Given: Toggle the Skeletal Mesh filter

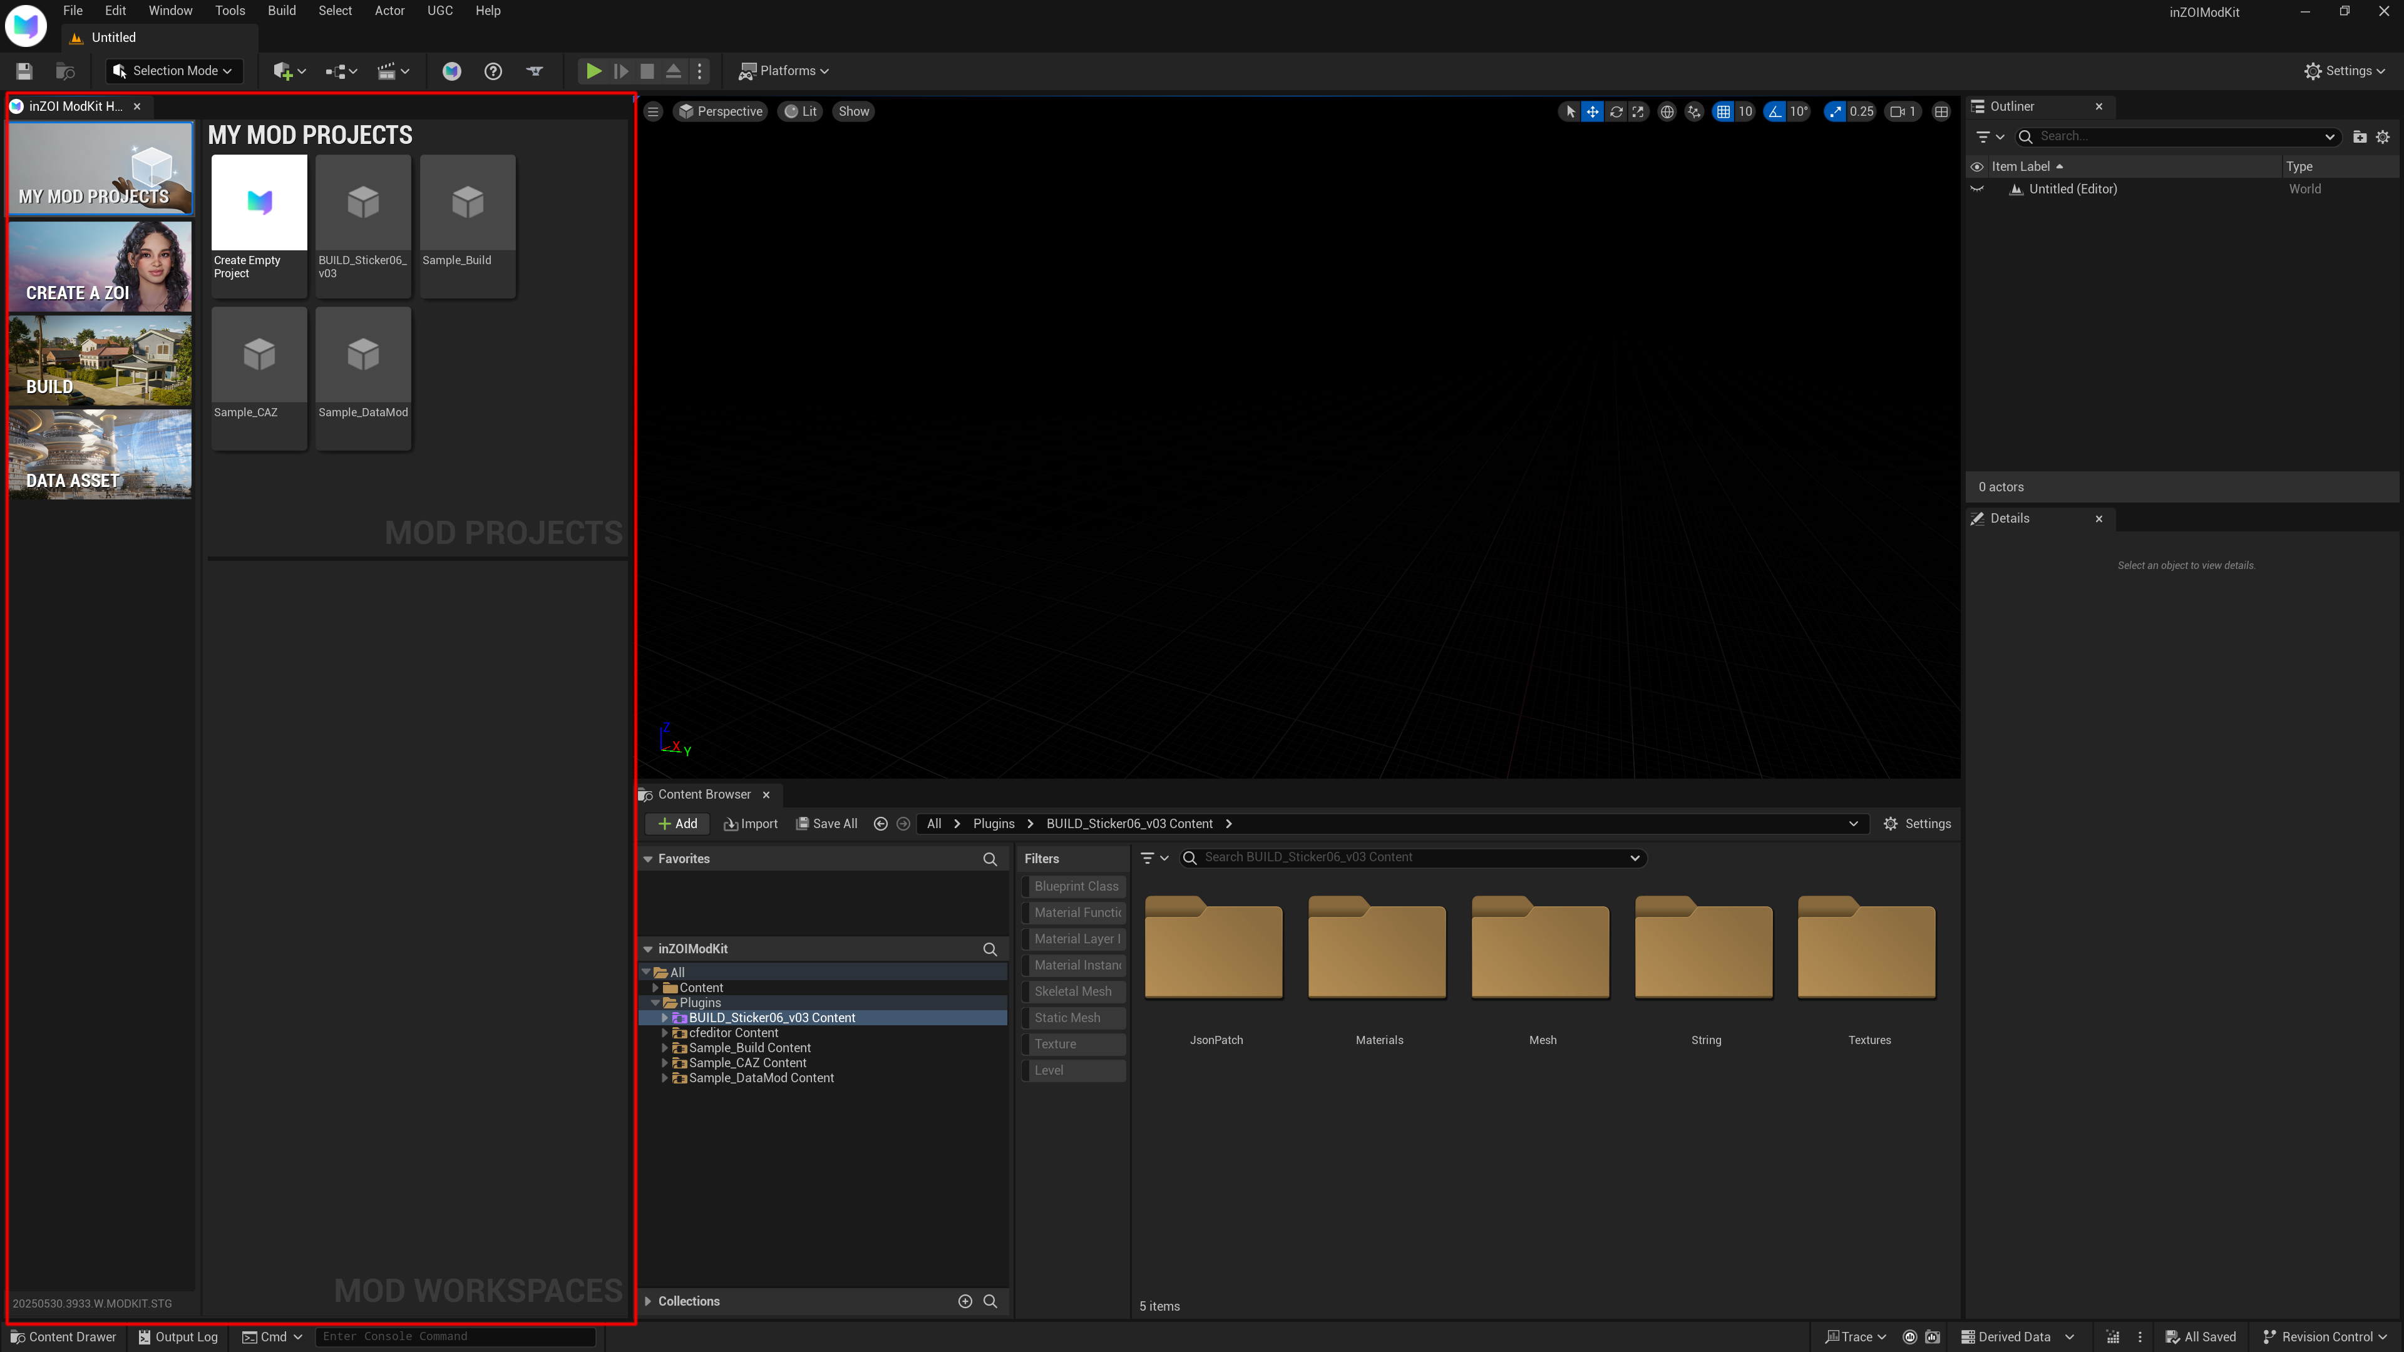Looking at the screenshot, I should coord(1074,992).
